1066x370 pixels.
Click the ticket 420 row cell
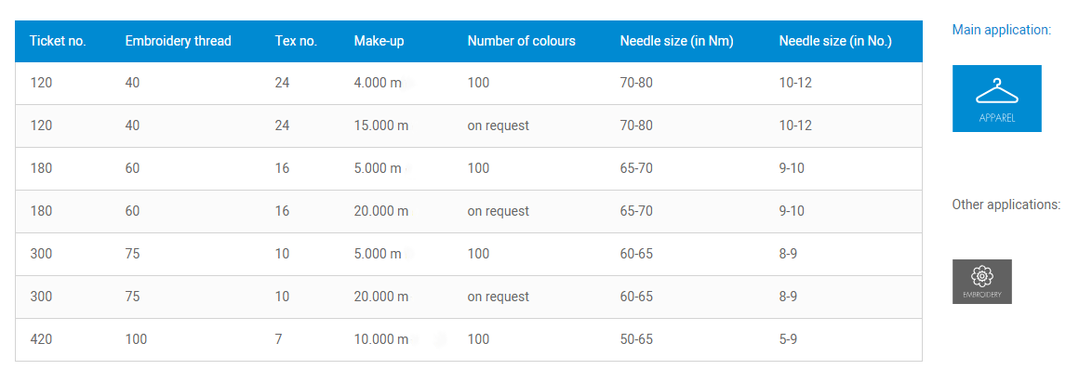point(42,339)
